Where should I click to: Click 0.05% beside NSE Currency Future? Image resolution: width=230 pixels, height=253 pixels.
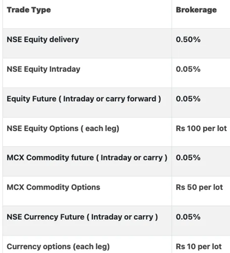click(x=188, y=217)
